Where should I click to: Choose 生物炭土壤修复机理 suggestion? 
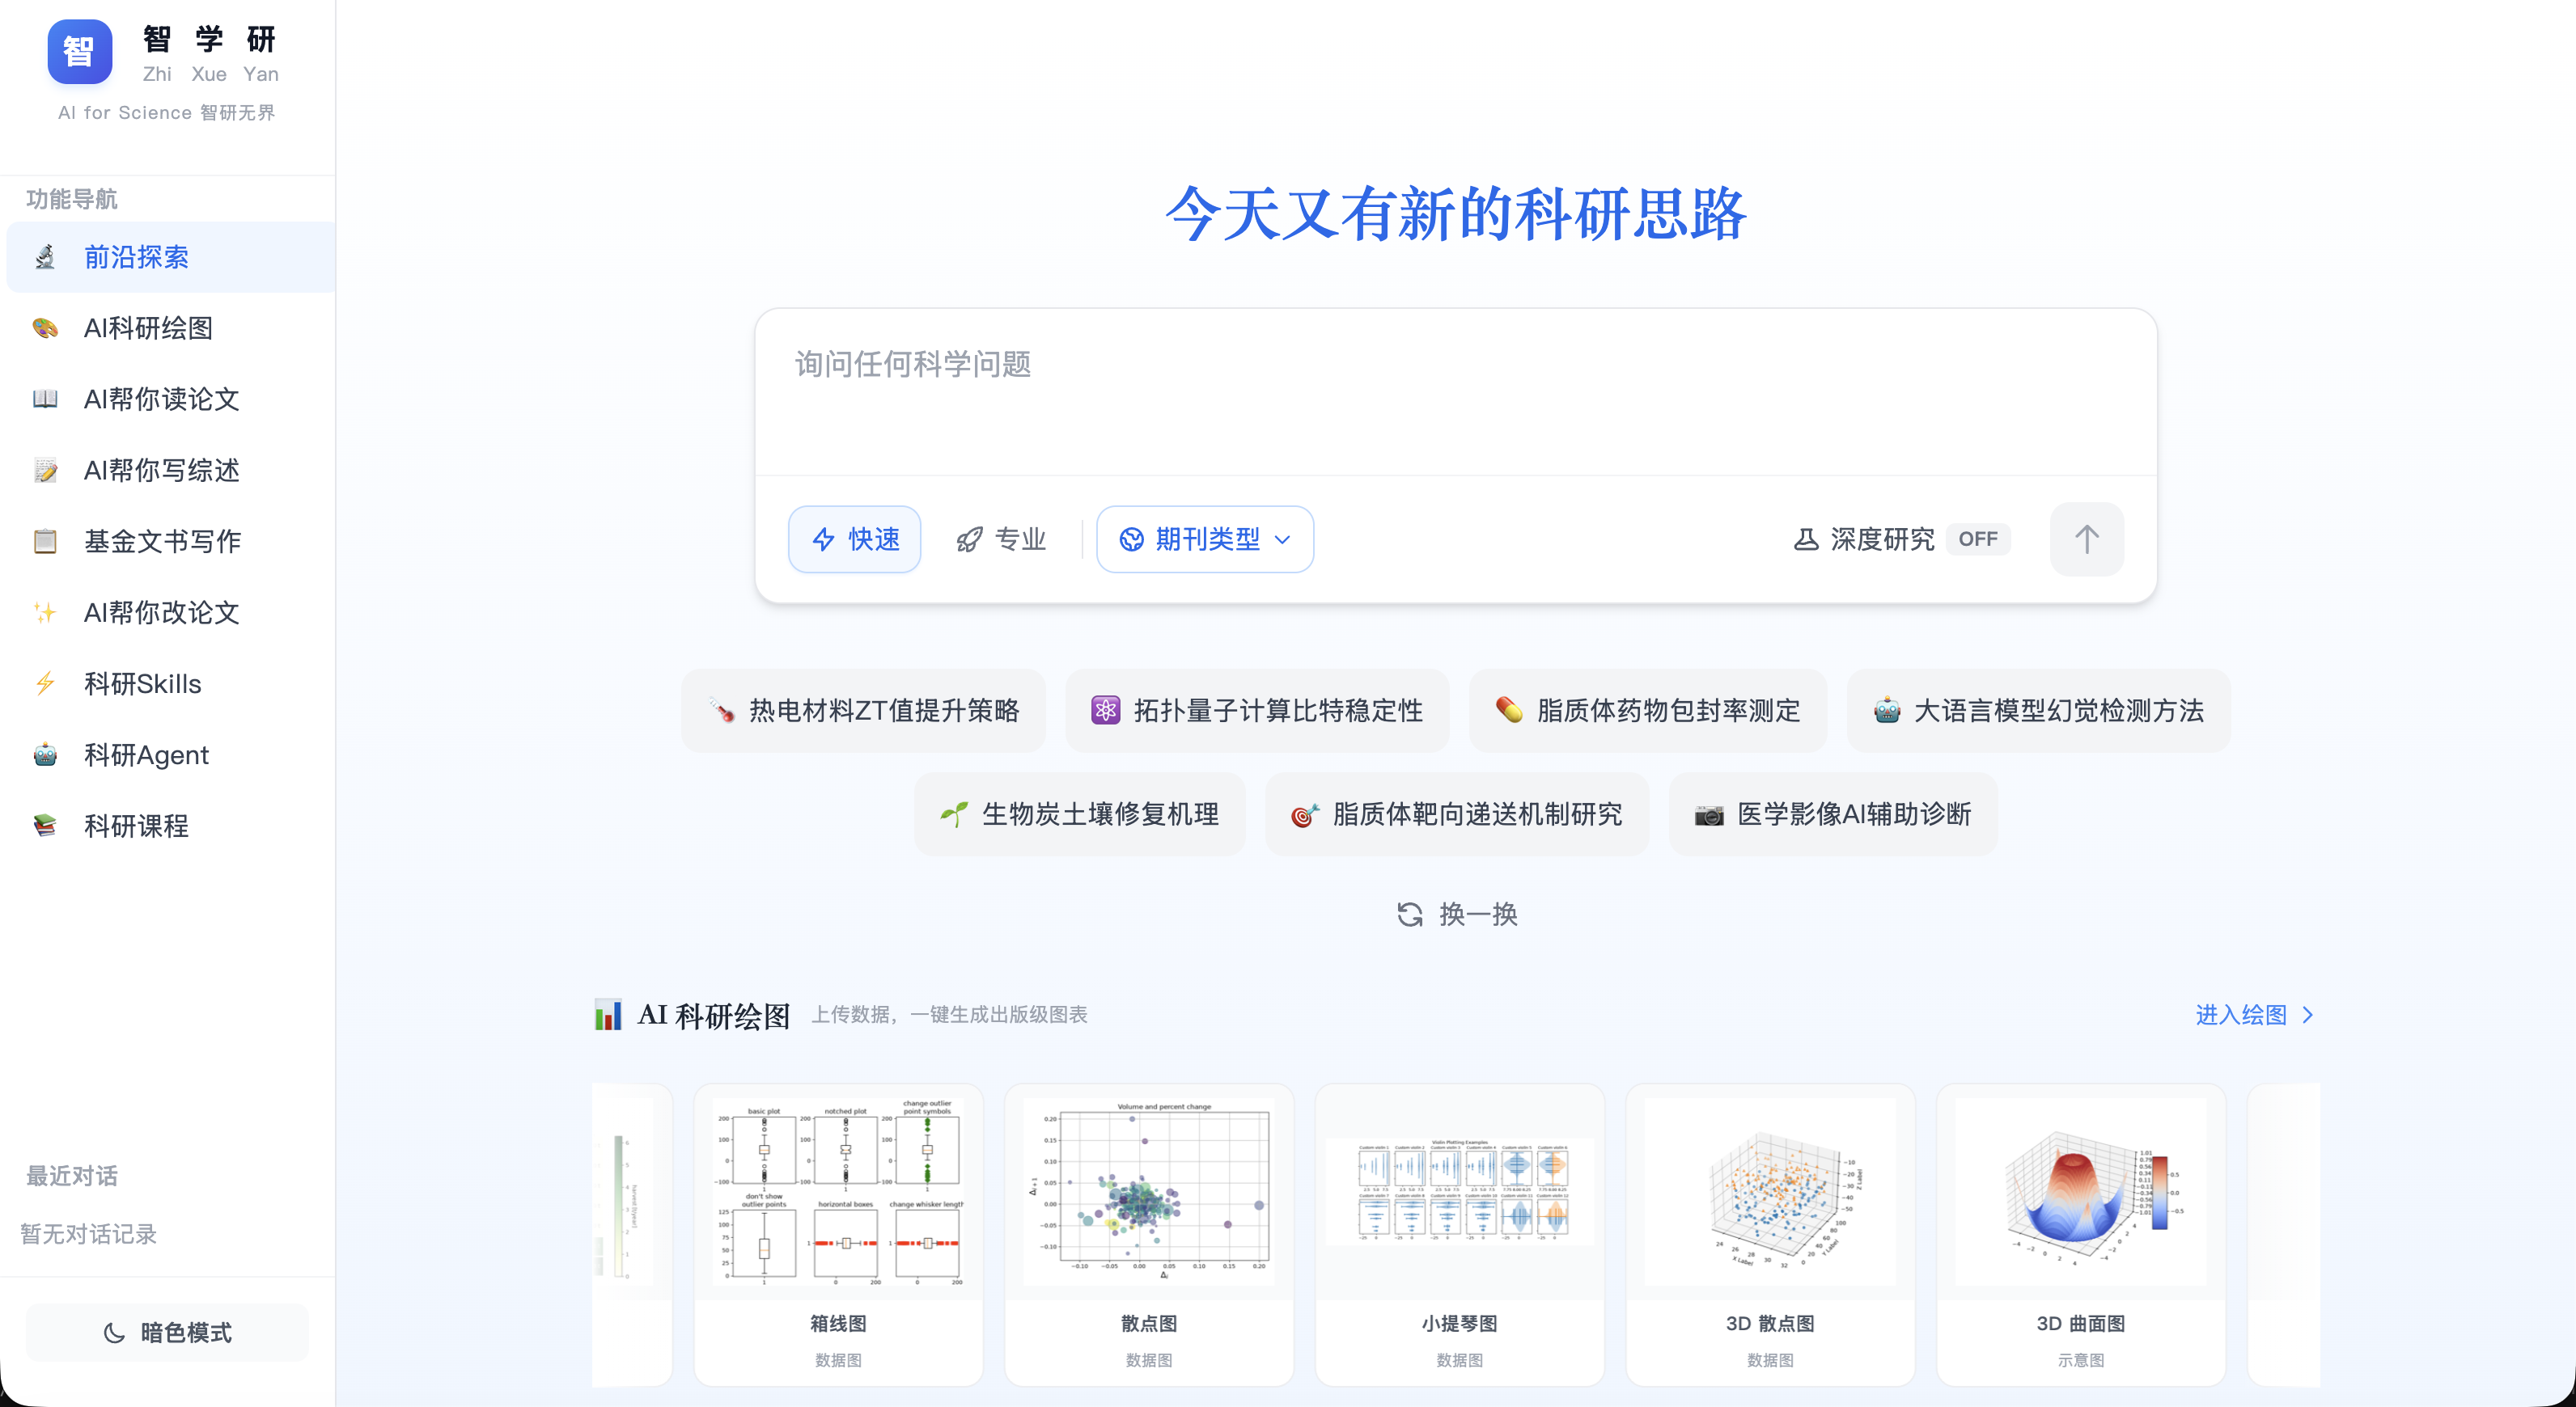tap(1079, 815)
